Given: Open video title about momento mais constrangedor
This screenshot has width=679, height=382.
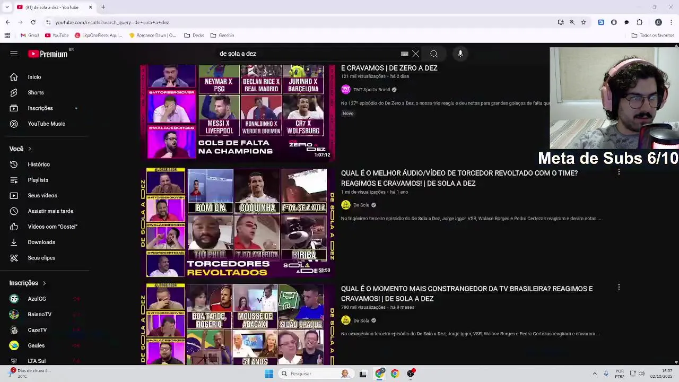Looking at the screenshot, I should [467, 293].
